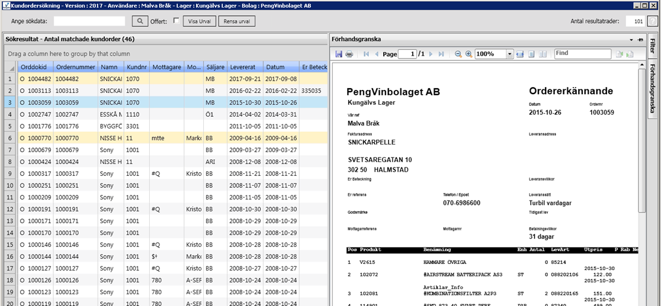Save the previewed report
Viewport: 661px width, 306px height.
pyautogui.click(x=339, y=54)
